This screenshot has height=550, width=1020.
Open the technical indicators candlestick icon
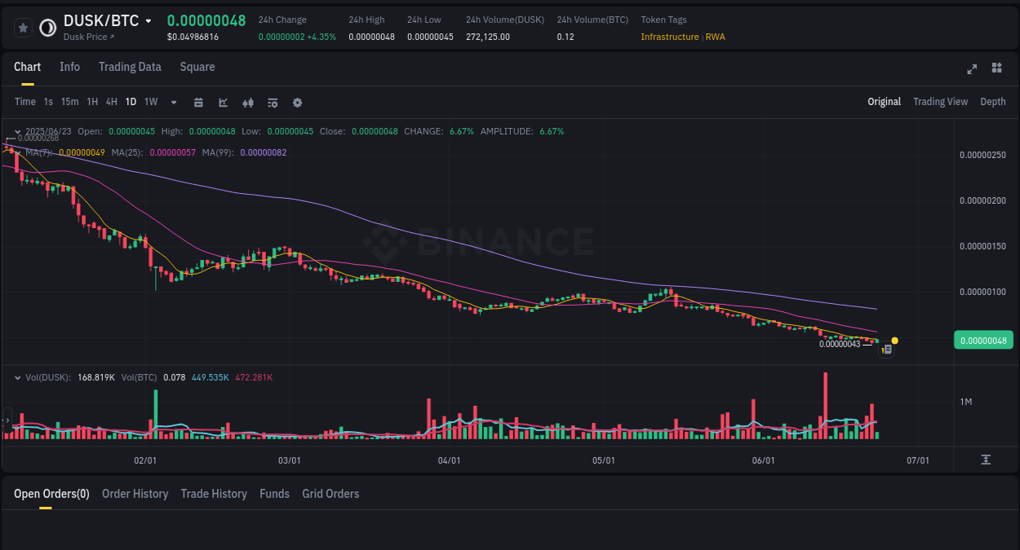coord(247,102)
